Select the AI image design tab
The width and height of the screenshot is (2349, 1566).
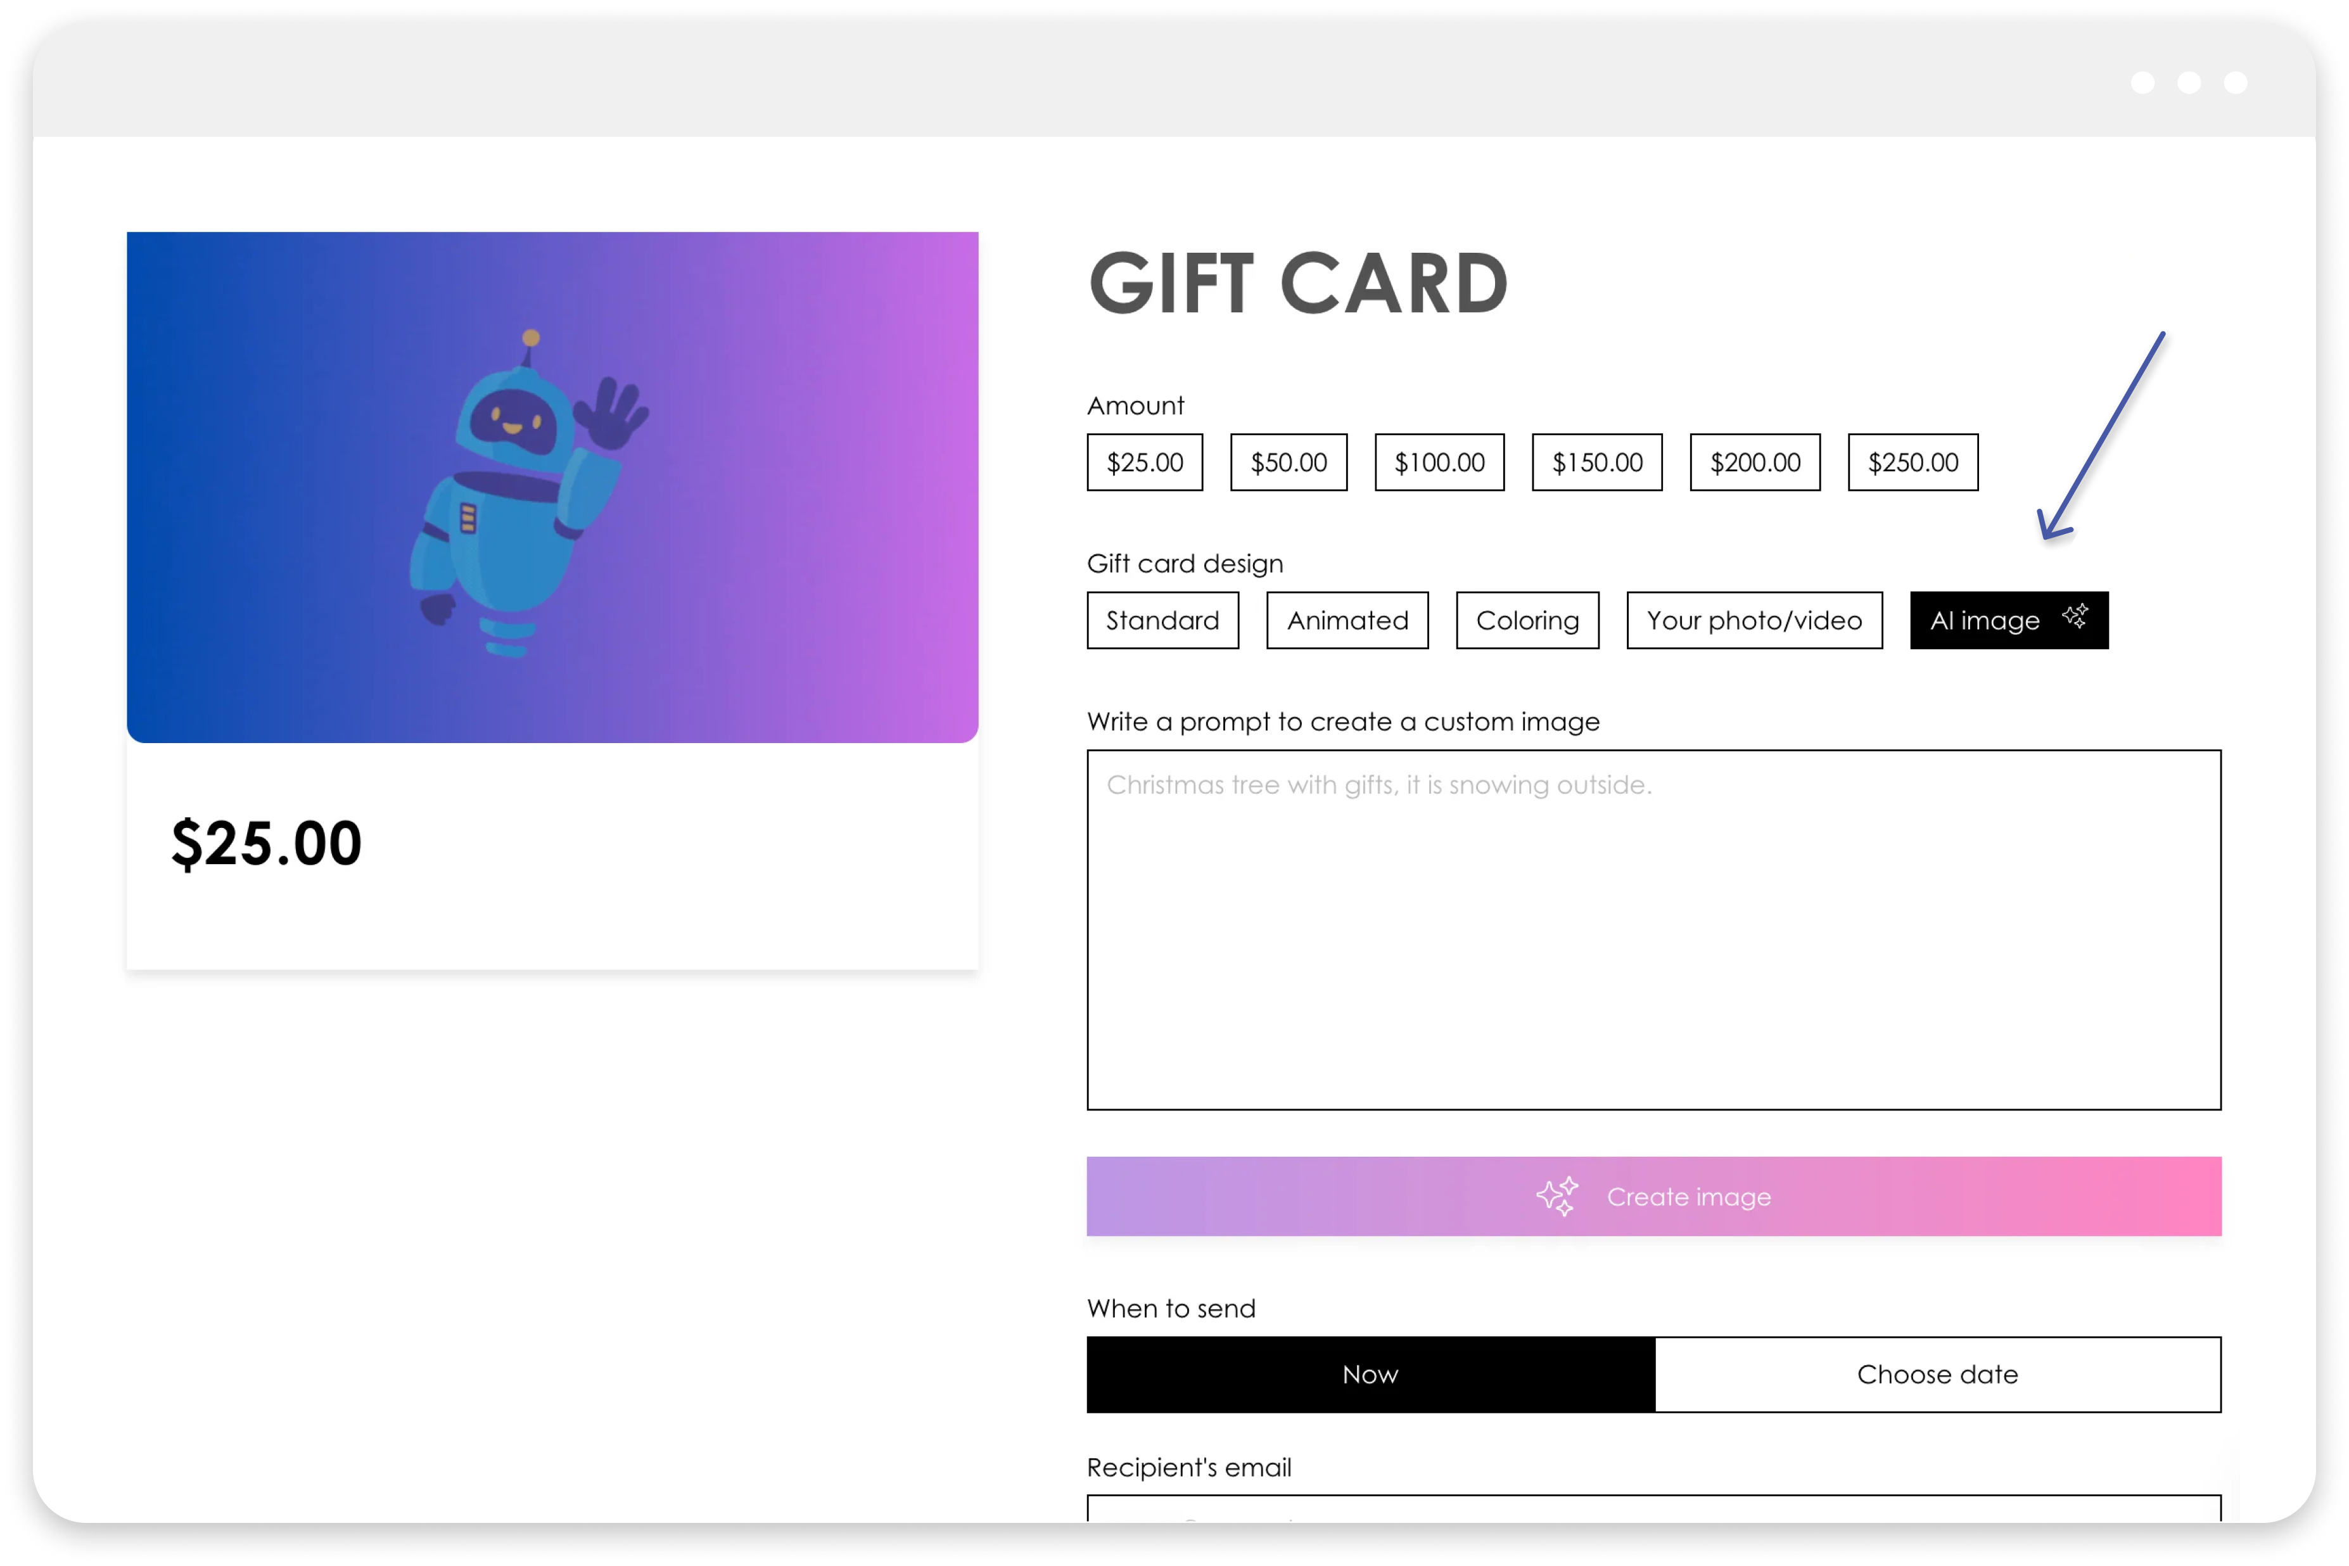(2008, 620)
